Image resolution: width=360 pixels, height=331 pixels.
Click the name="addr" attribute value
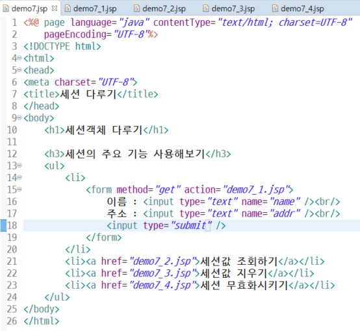click(285, 214)
